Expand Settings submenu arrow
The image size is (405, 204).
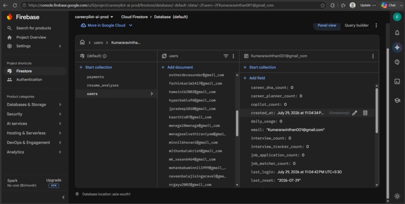(60, 46)
